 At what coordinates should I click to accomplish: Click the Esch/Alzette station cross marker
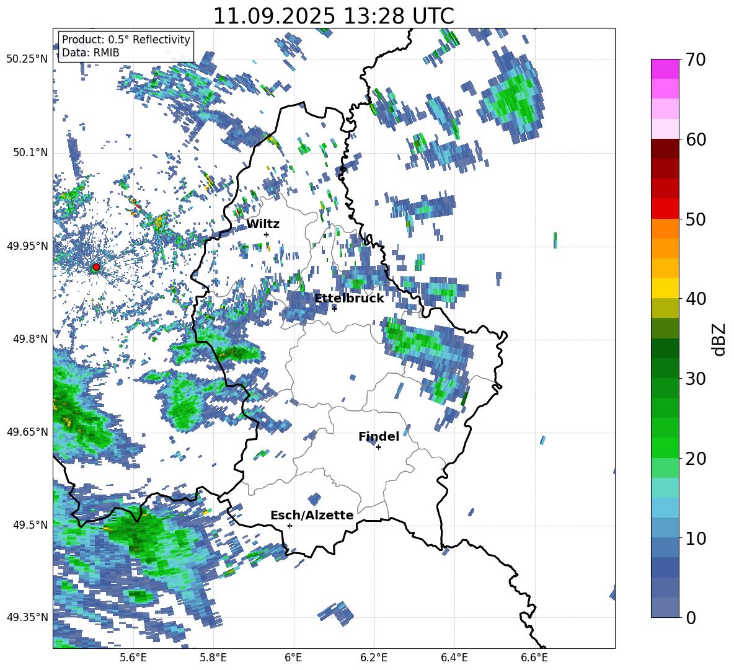[290, 526]
